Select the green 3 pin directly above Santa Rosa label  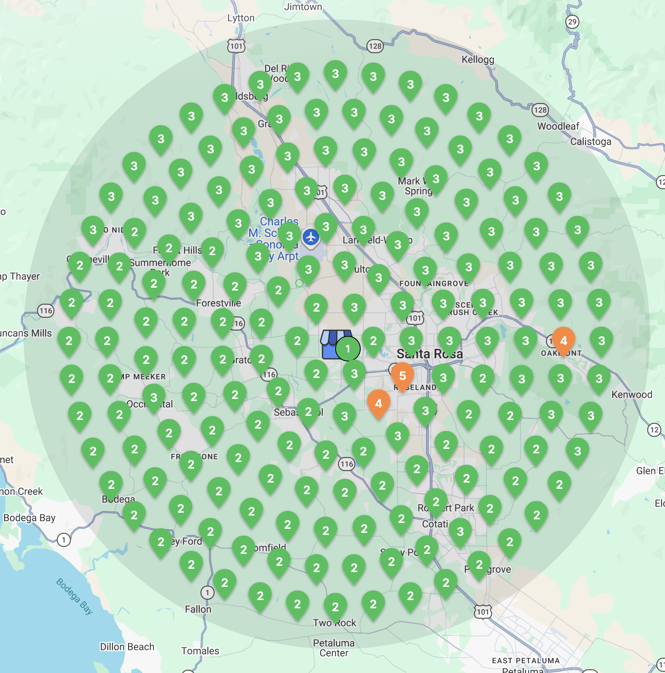click(x=411, y=341)
